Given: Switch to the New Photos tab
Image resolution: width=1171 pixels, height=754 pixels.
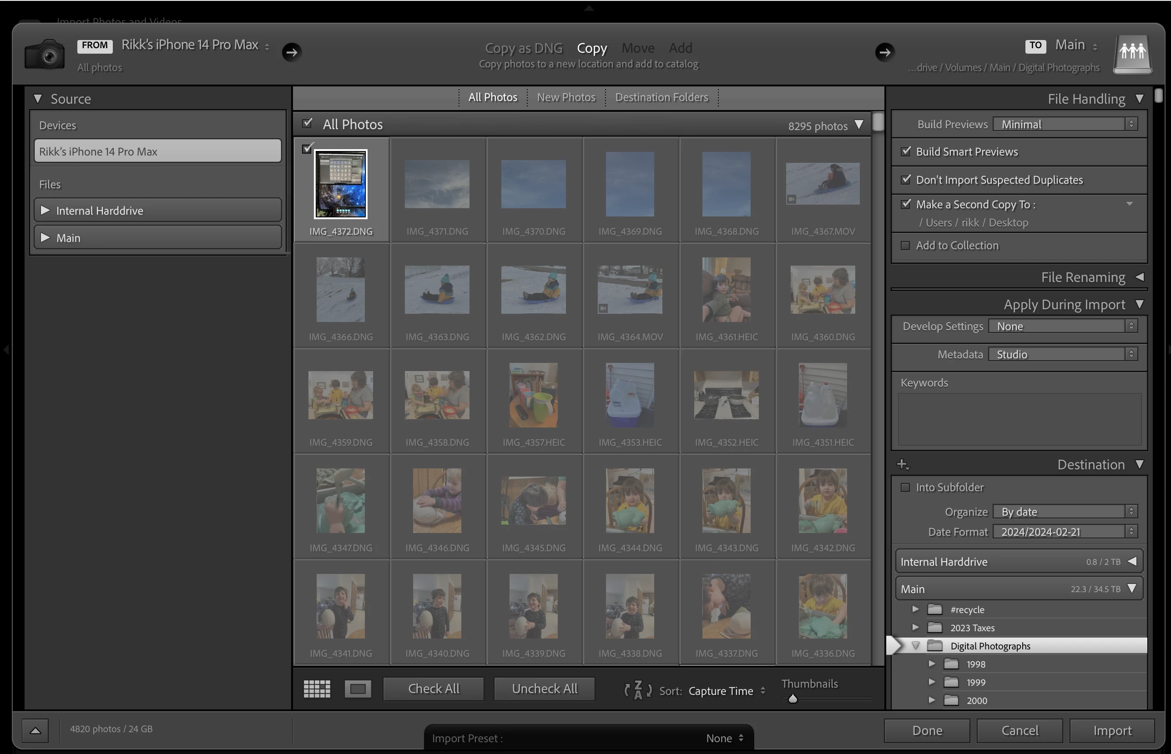Looking at the screenshot, I should (565, 97).
